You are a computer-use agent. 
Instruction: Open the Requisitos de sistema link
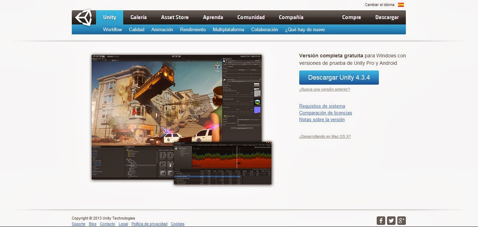click(x=322, y=106)
